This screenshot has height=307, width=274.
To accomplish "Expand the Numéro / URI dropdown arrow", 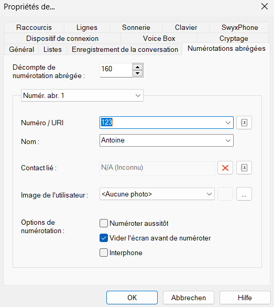I will [x=228, y=123].
